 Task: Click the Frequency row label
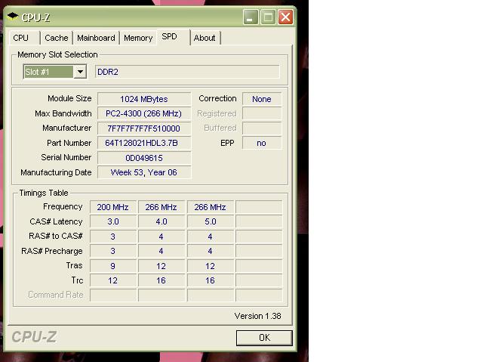(63, 206)
